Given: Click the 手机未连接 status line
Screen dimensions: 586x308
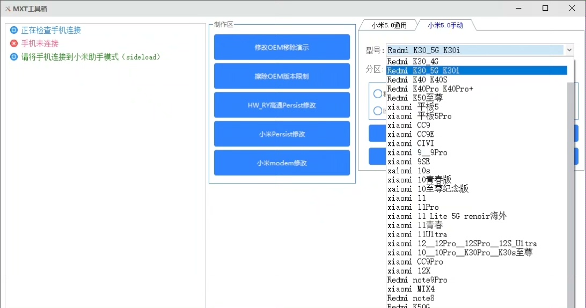Looking at the screenshot, I should (x=40, y=43).
